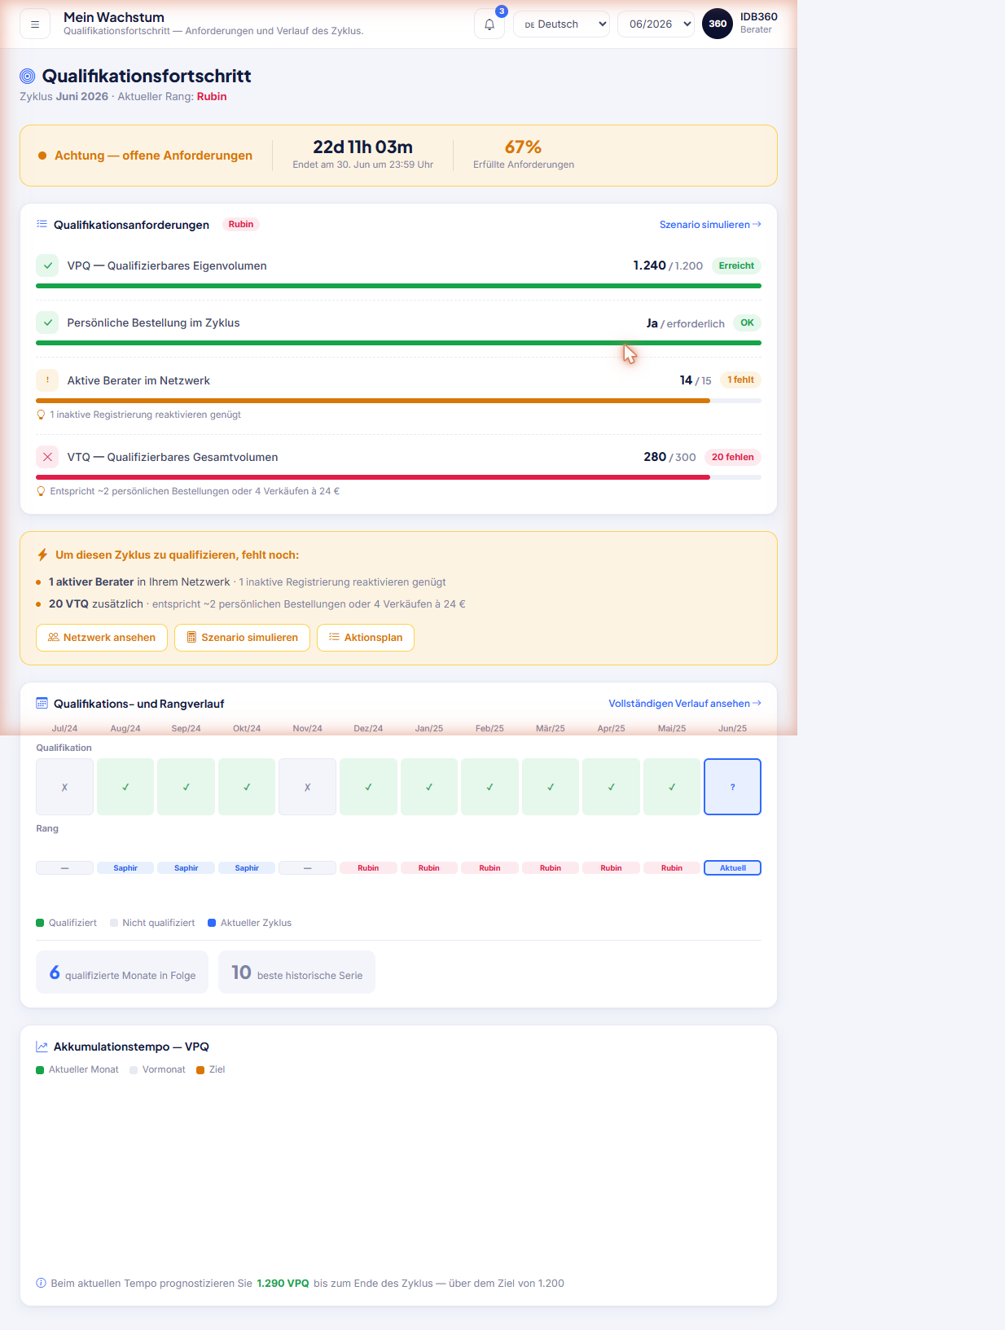The height and width of the screenshot is (1330, 1005).
Task: Click the IDB360 Berater profile name
Action: point(759,23)
